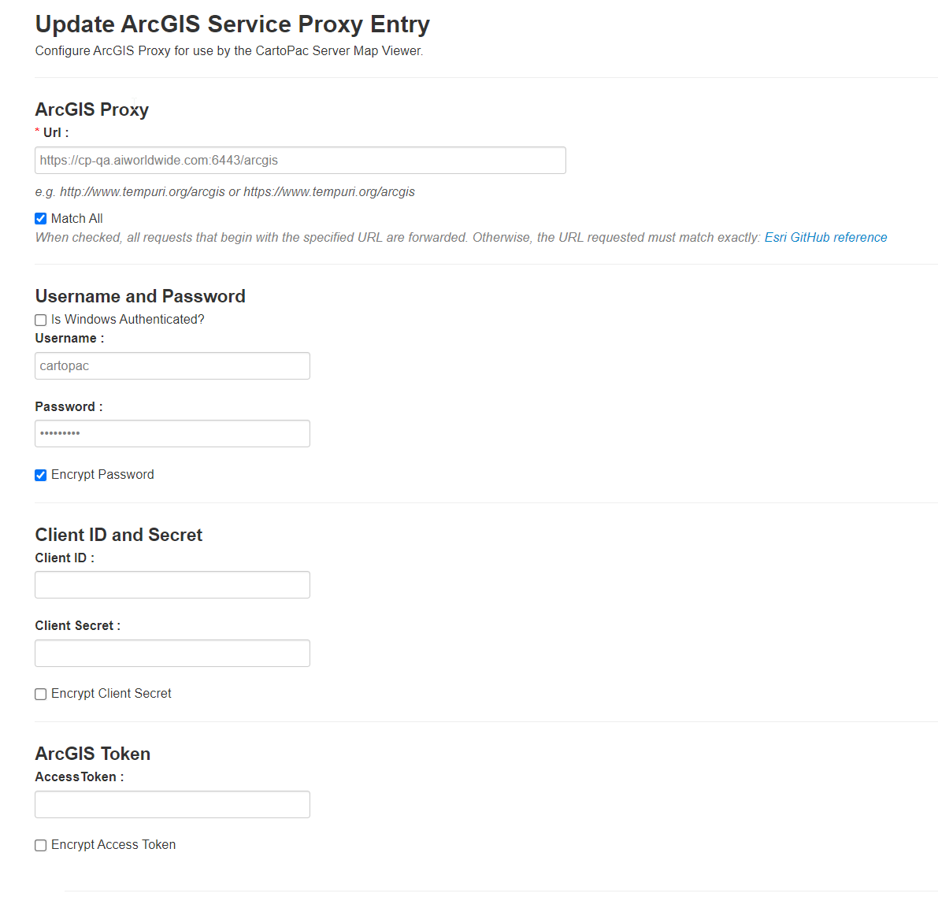Focus the Password input field
The width and height of the screenshot is (938, 908).
click(172, 434)
